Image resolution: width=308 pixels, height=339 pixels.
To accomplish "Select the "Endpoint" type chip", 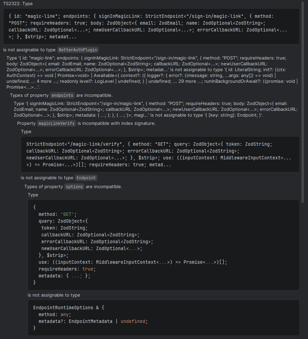I will [86, 178].
